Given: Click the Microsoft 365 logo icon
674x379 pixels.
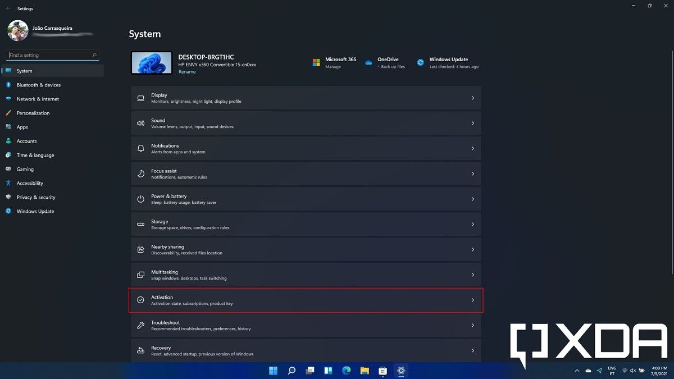Looking at the screenshot, I should (316, 62).
